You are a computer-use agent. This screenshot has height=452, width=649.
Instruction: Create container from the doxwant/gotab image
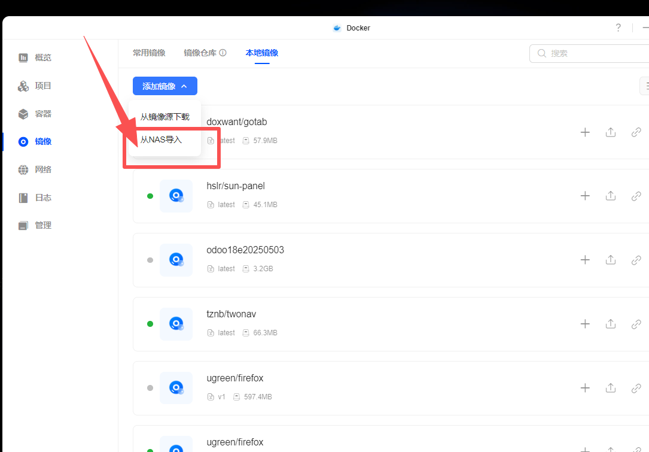coord(584,132)
